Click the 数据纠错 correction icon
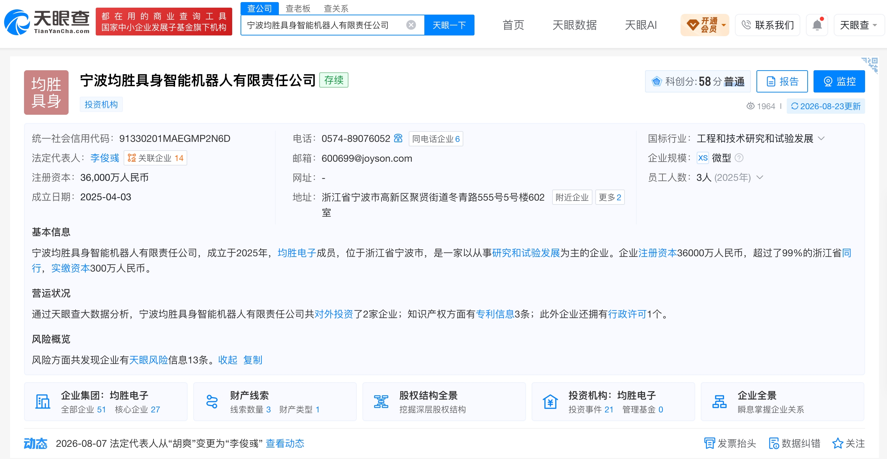The width and height of the screenshot is (887, 459). [774, 443]
